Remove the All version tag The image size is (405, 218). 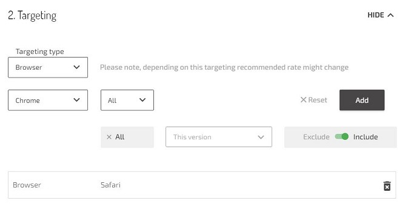tap(109, 137)
